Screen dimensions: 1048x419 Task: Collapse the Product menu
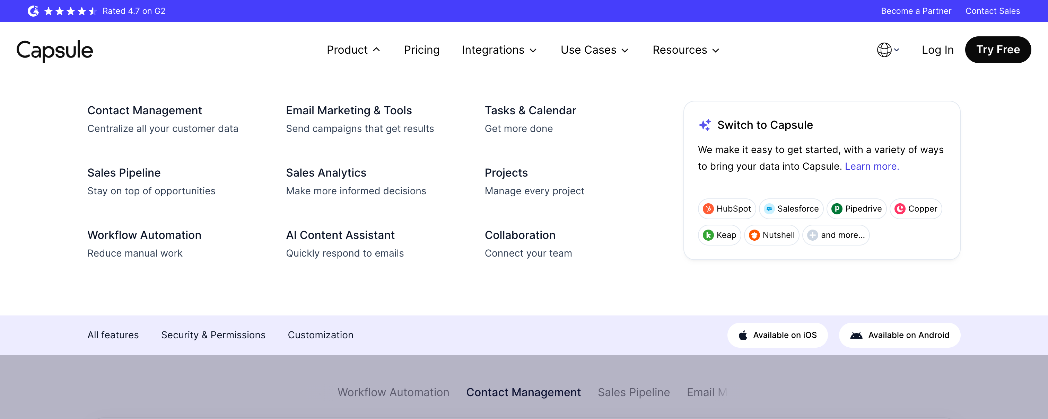pos(353,50)
